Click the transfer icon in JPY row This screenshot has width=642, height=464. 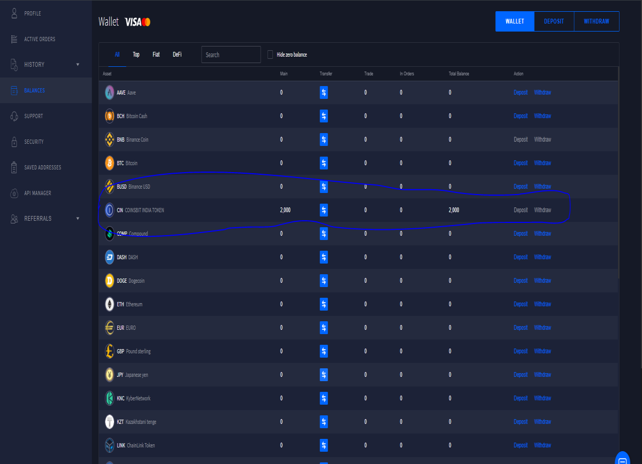pos(324,375)
